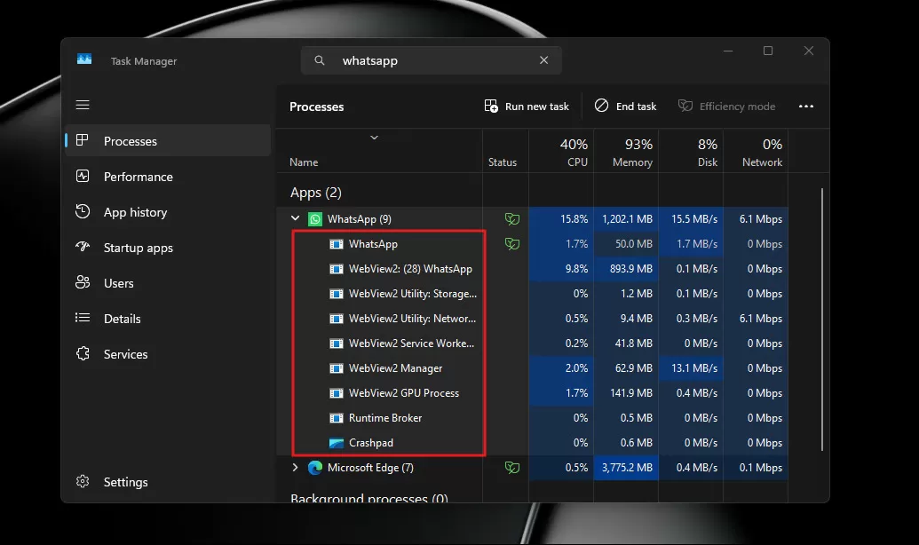Viewport: 919px width, 545px height.
Task: Click the 1,202.1 MB memory cell
Action: [x=626, y=219]
